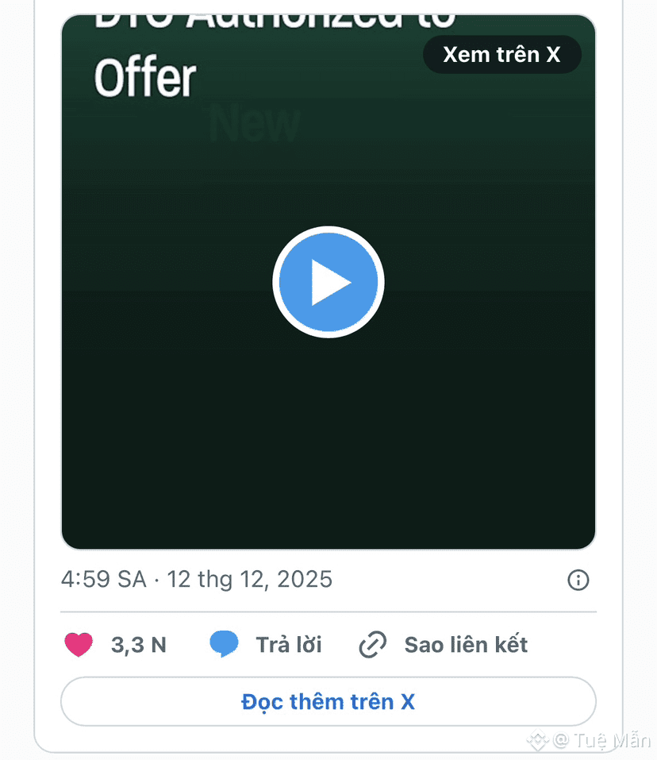Viewport: 657px width, 760px height.
Task: Click the white triangle inside play circle
Action: point(330,283)
